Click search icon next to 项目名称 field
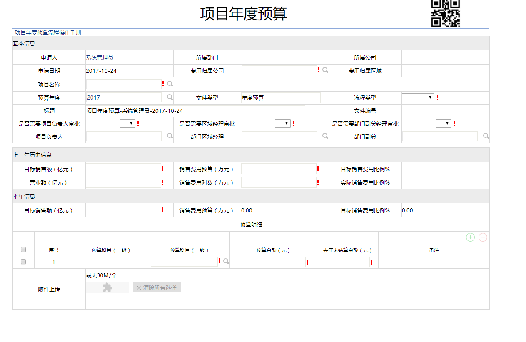The image size is (526, 342). pos(170,84)
